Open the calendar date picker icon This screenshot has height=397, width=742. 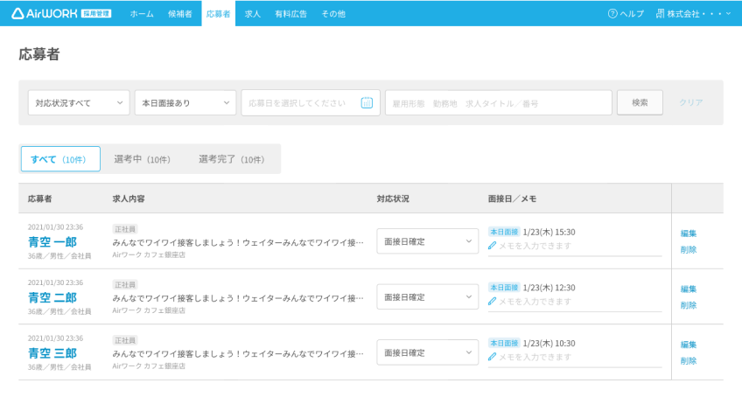pyautogui.click(x=367, y=102)
